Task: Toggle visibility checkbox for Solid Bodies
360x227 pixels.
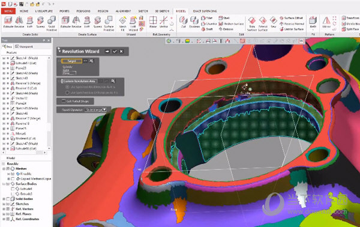Action: tap(8, 199)
